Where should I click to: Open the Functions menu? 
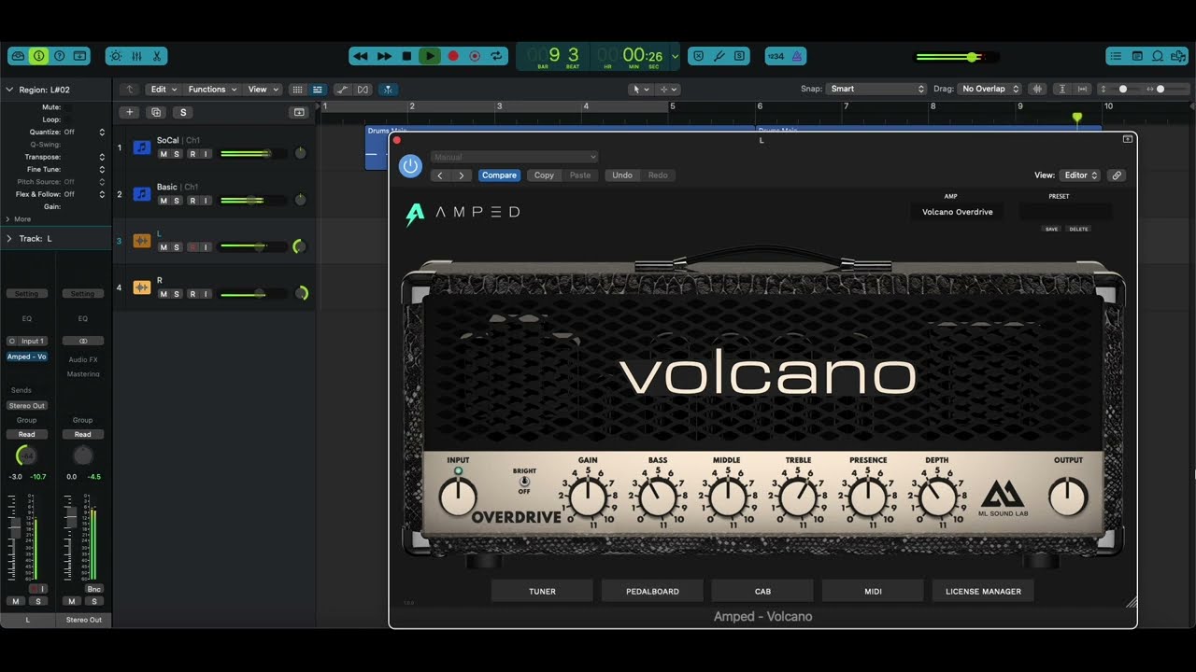tap(211, 89)
